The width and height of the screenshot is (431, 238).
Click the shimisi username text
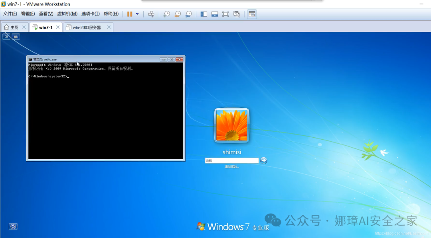(232, 152)
